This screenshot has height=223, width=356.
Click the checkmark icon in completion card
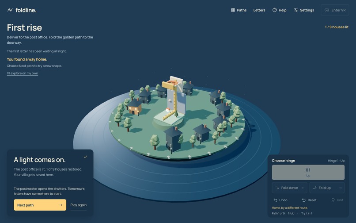point(85,157)
